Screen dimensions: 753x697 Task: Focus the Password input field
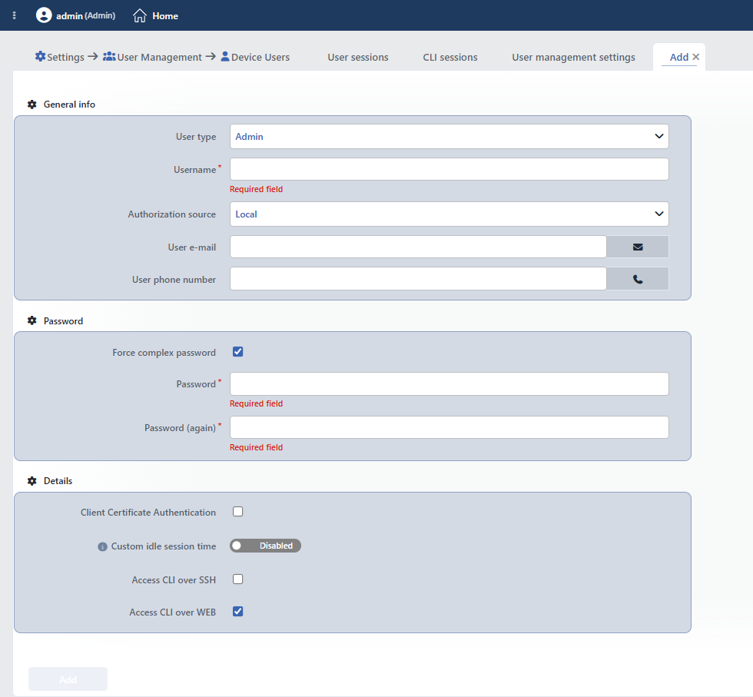tap(449, 383)
